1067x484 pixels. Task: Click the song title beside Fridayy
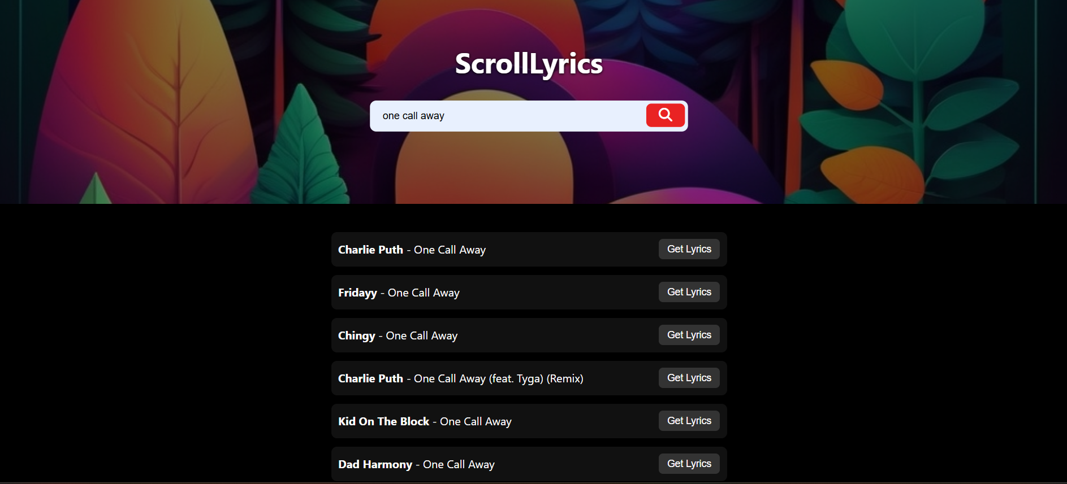424,293
